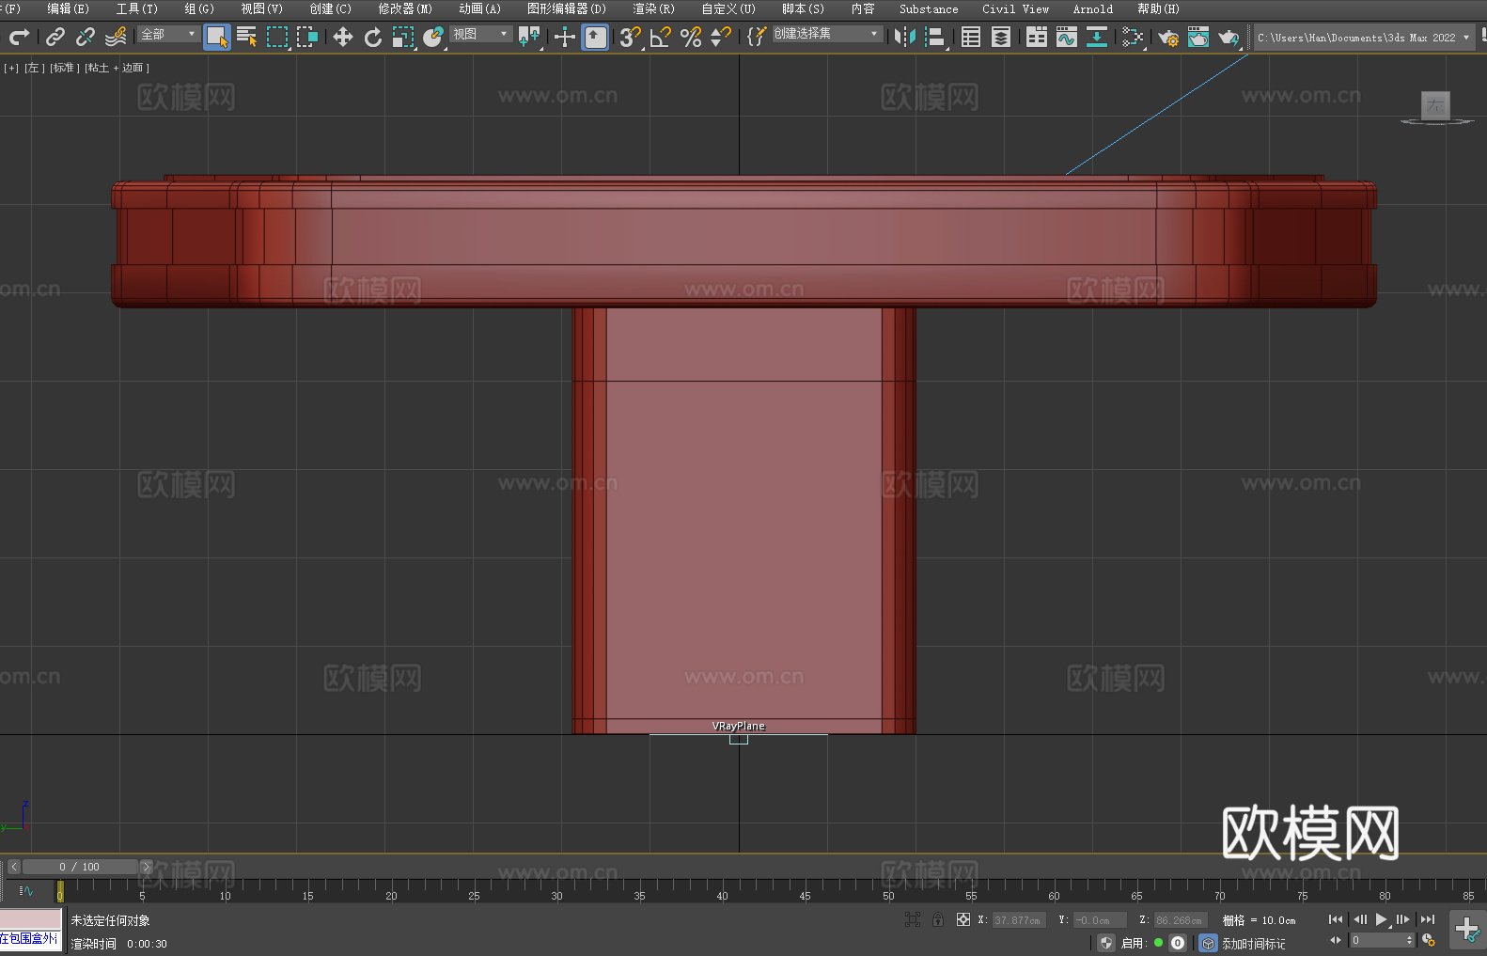Open the 视图(V) menu
The height and width of the screenshot is (956, 1487).
point(261,8)
